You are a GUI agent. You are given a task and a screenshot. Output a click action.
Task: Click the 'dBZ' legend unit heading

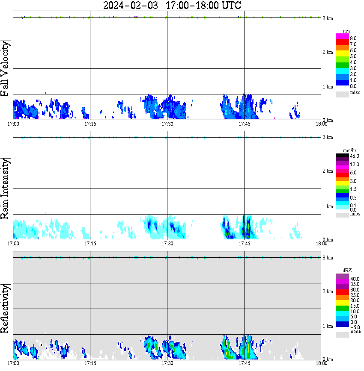(x=347, y=271)
